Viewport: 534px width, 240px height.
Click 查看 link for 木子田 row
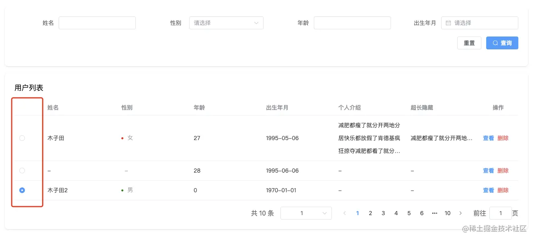click(488, 138)
